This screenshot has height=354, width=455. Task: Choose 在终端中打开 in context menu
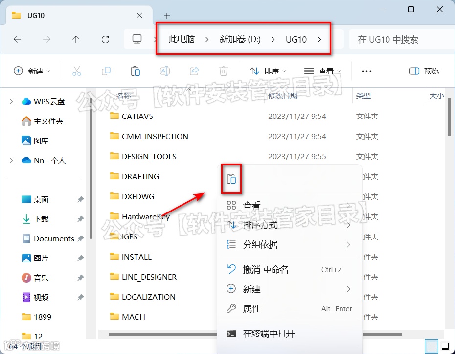(289, 333)
